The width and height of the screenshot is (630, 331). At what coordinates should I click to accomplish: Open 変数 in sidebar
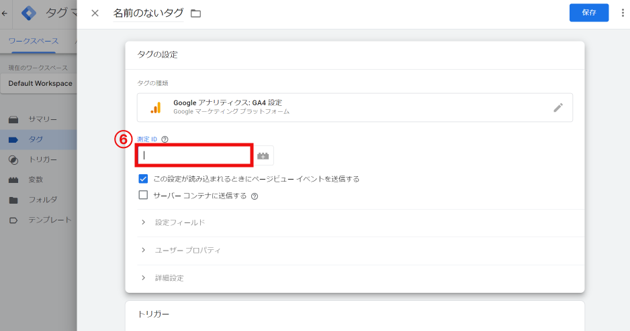tap(38, 180)
